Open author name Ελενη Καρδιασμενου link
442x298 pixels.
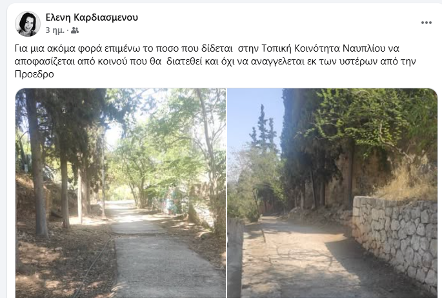pyautogui.click(x=92, y=17)
